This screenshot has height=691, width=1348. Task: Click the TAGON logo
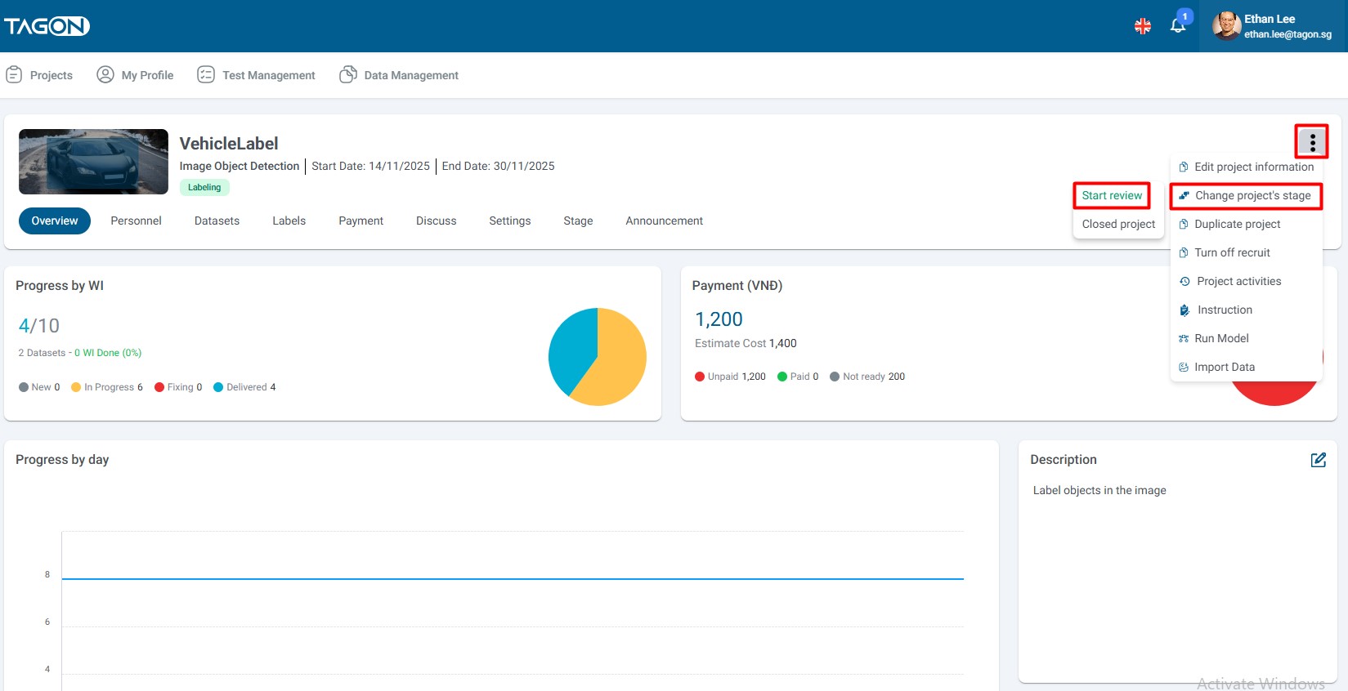(47, 26)
